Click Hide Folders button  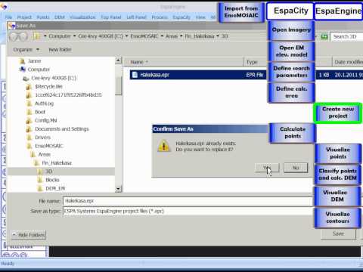[x=29, y=235]
